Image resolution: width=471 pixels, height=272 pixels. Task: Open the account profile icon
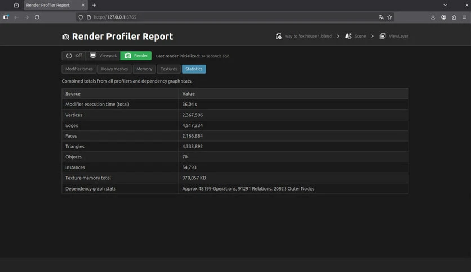443,17
